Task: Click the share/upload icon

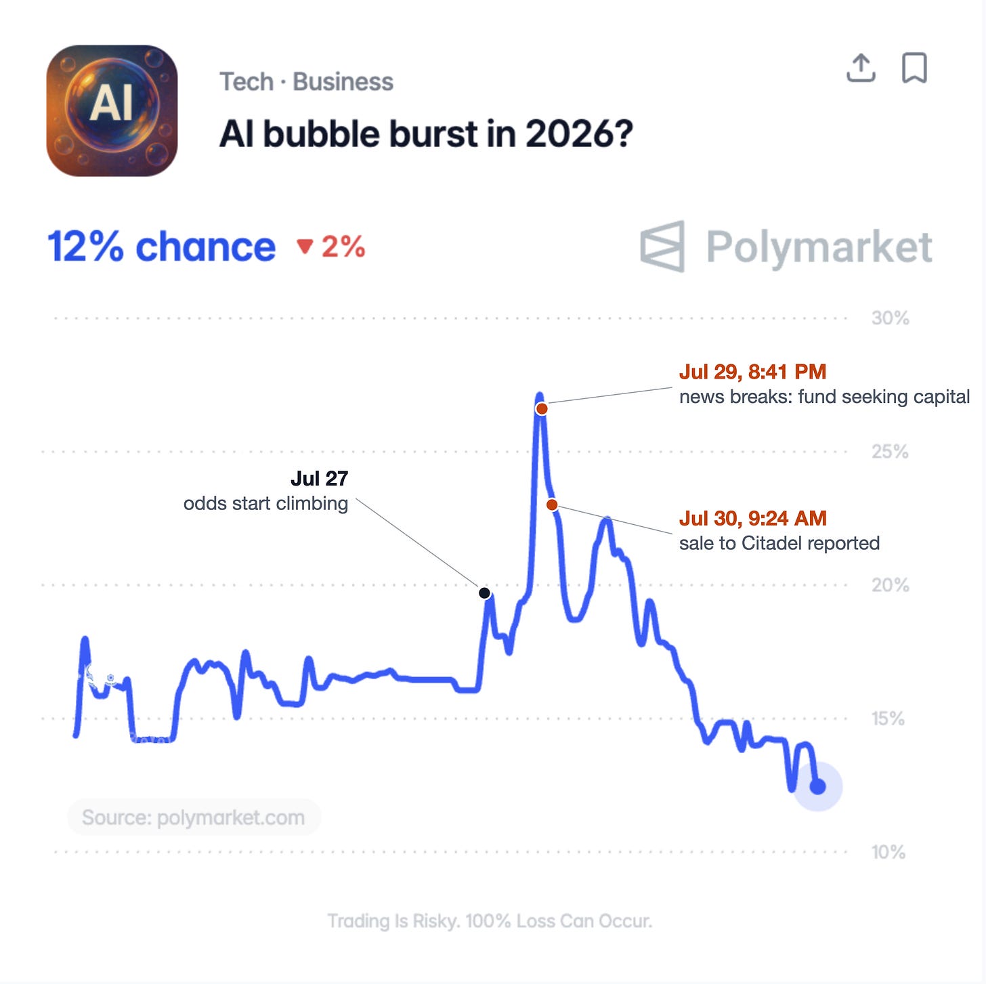Action: (x=861, y=68)
